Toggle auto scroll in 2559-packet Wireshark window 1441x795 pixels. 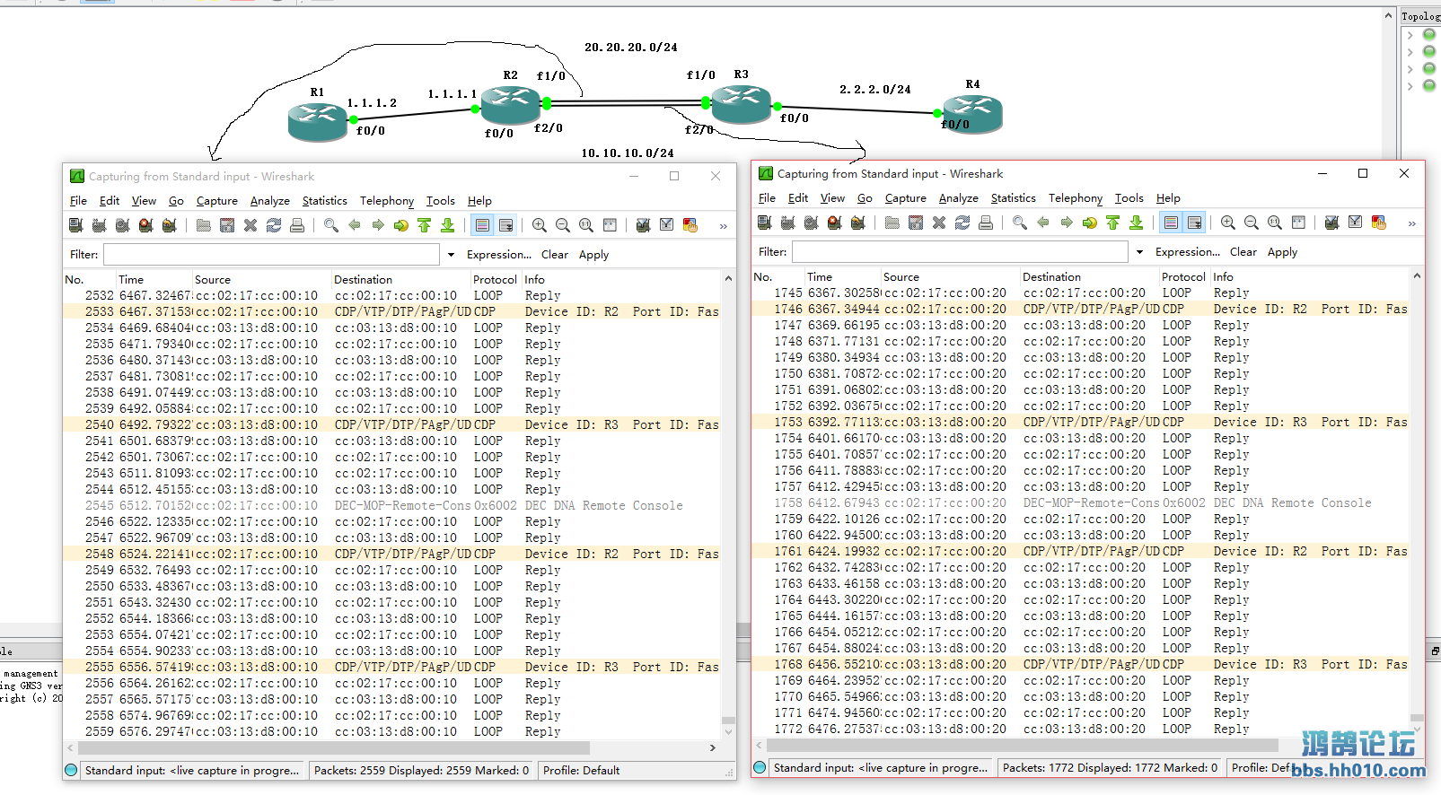(506, 225)
